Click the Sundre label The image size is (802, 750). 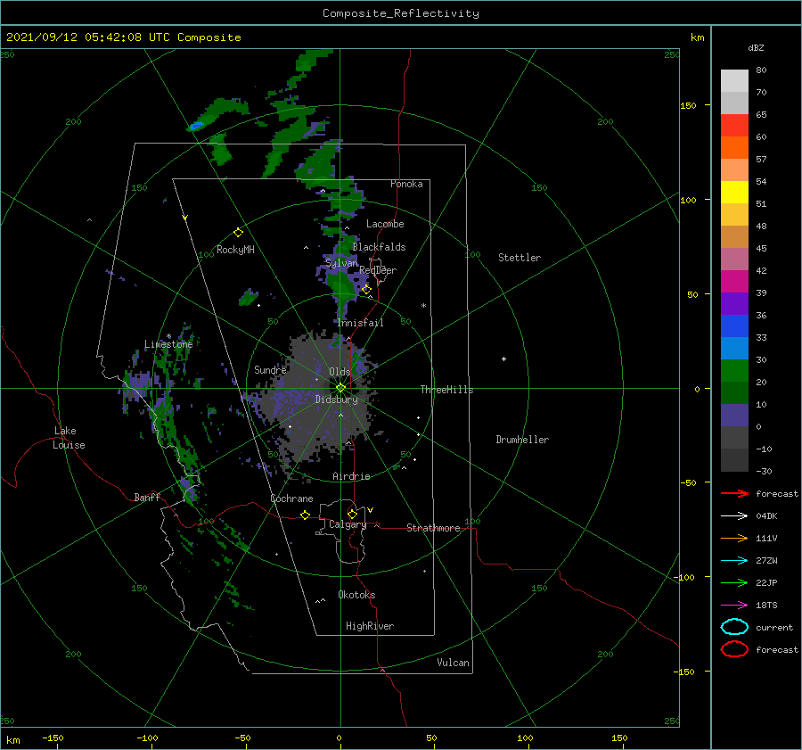coord(270,369)
